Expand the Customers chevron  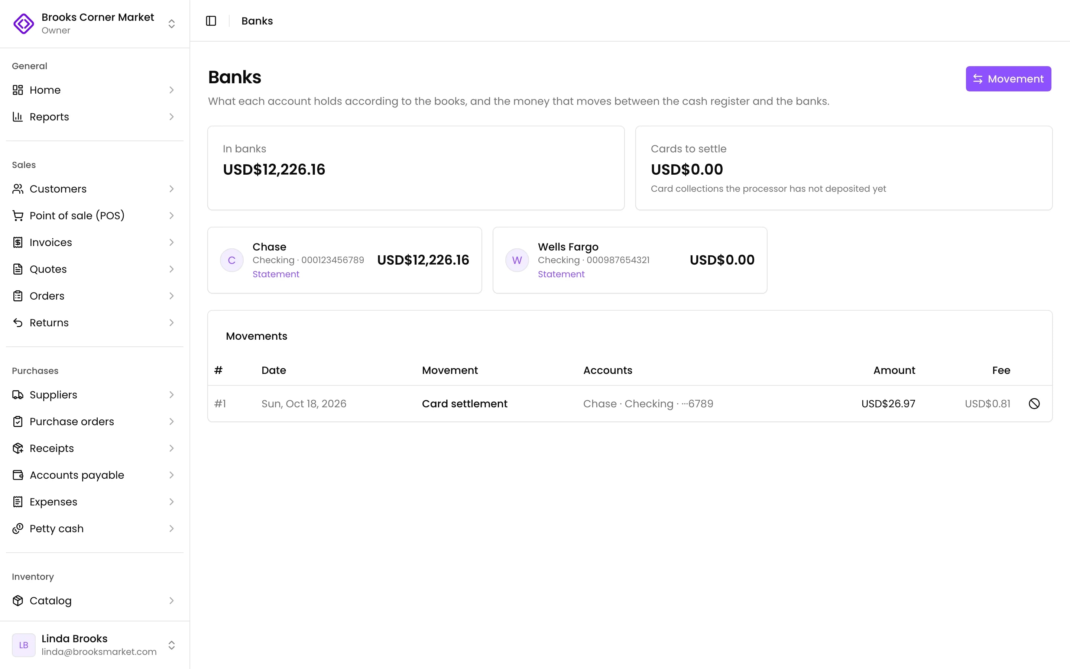tap(172, 189)
